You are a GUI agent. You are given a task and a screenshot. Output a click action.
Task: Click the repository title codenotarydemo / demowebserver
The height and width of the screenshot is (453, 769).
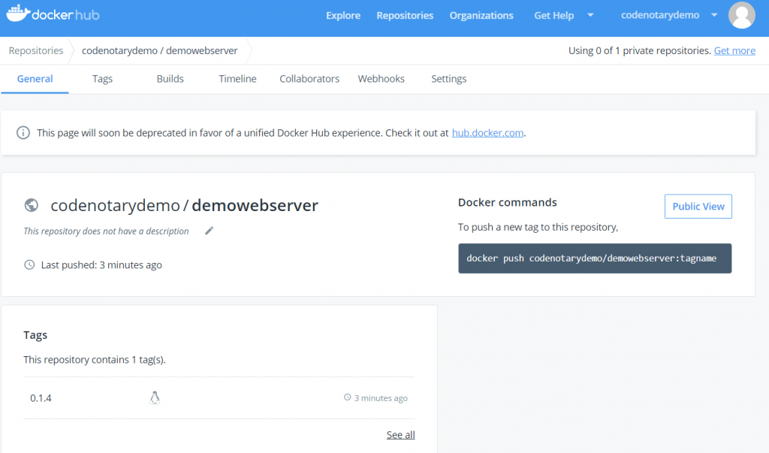pyautogui.click(x=185, y=205)
